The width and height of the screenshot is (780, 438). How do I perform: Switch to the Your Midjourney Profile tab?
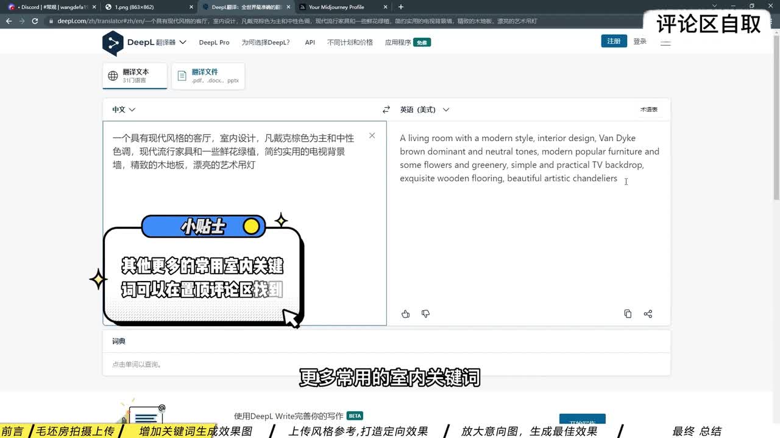(336, 7)
